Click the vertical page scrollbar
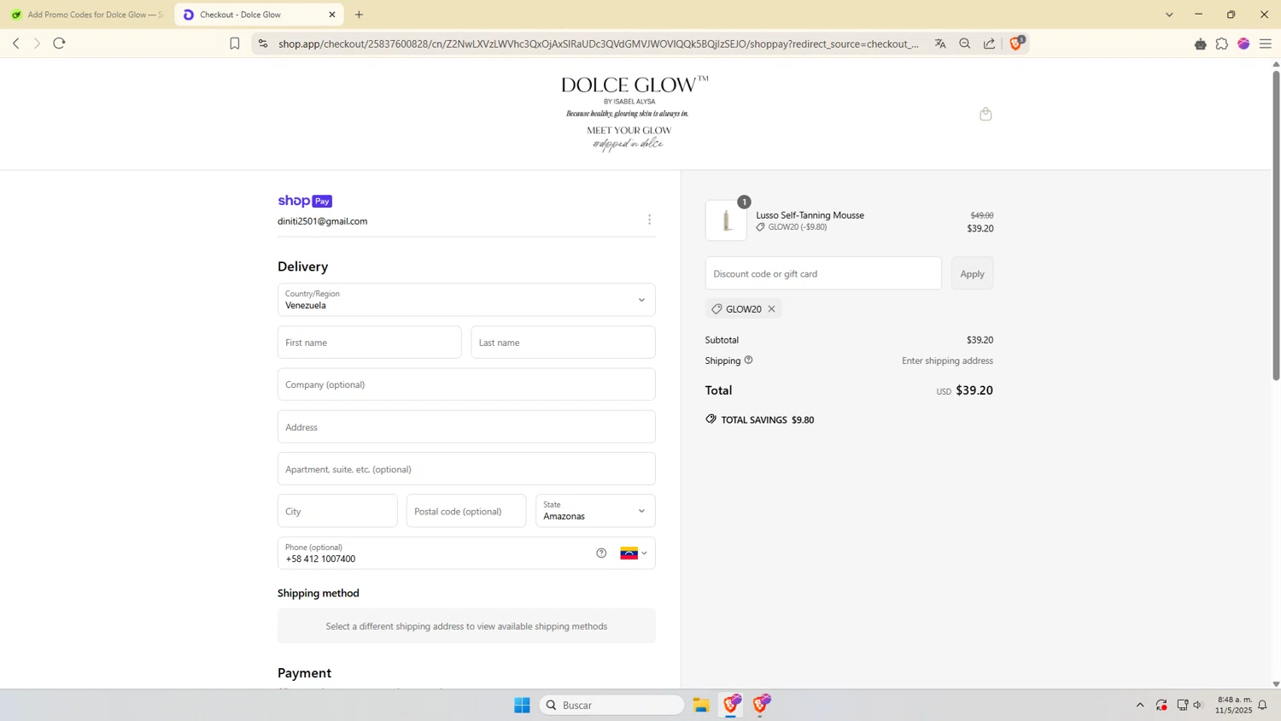 (1276, 225)
